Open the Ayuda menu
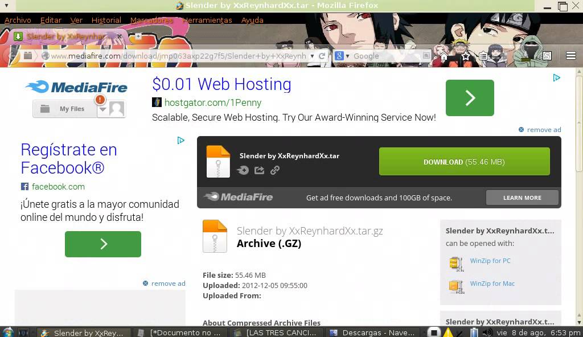Viewport: 583px width, 337px height. pos(252,20)
